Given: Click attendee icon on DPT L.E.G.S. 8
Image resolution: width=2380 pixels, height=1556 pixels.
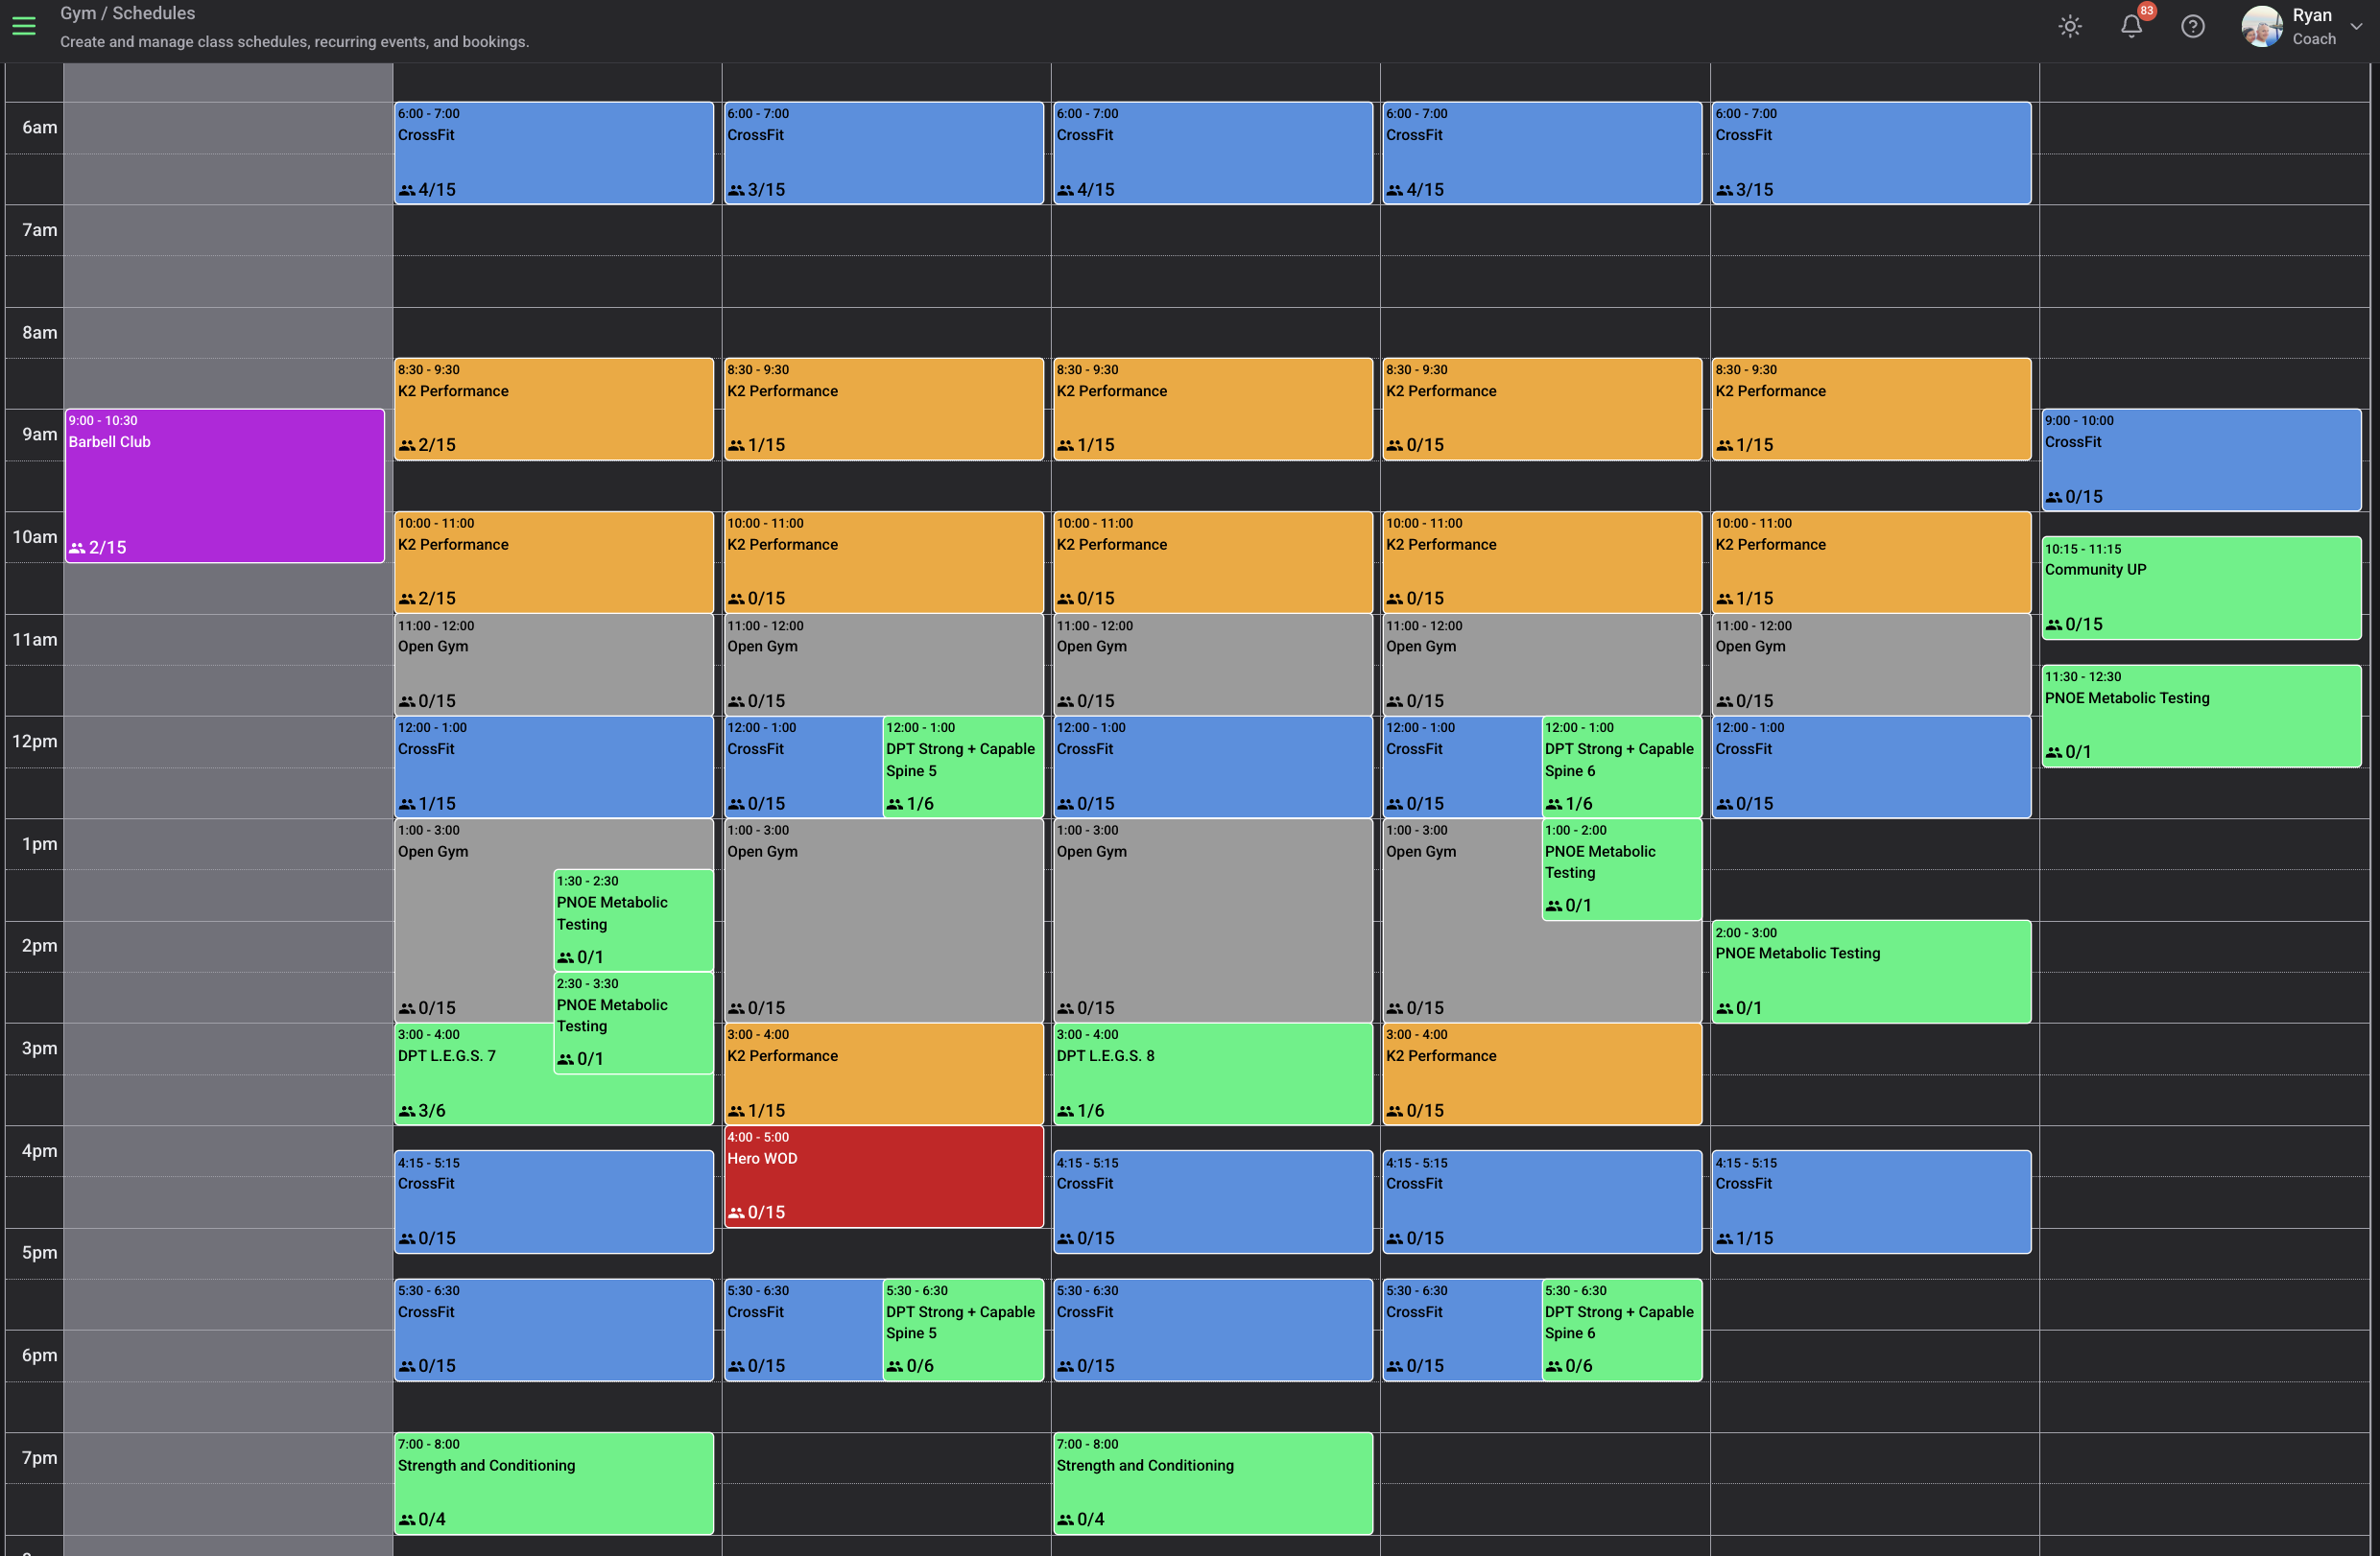Looking at the screenshot, I should point(1066,1110).
